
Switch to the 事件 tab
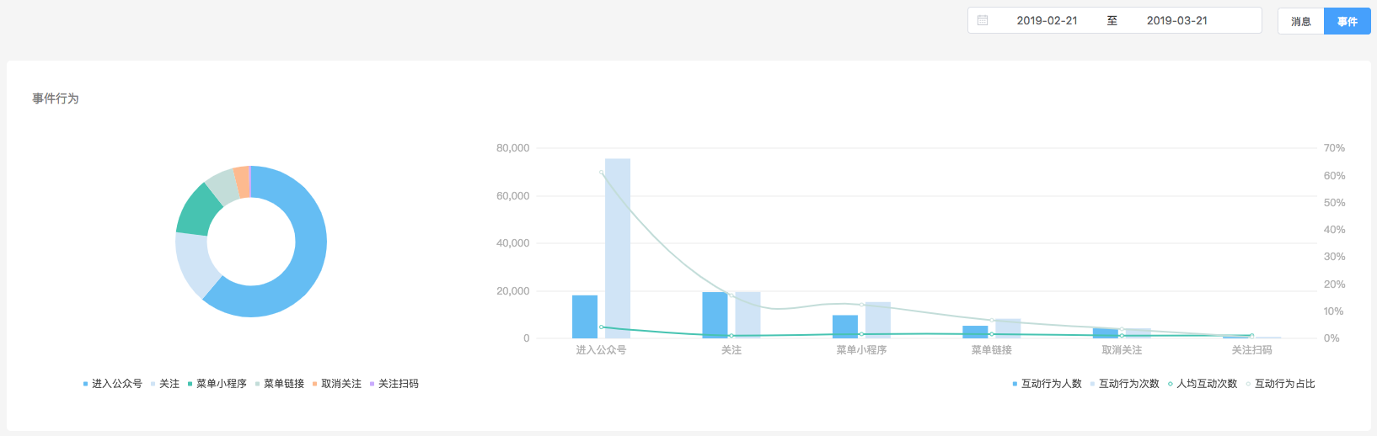(1347, 21)
